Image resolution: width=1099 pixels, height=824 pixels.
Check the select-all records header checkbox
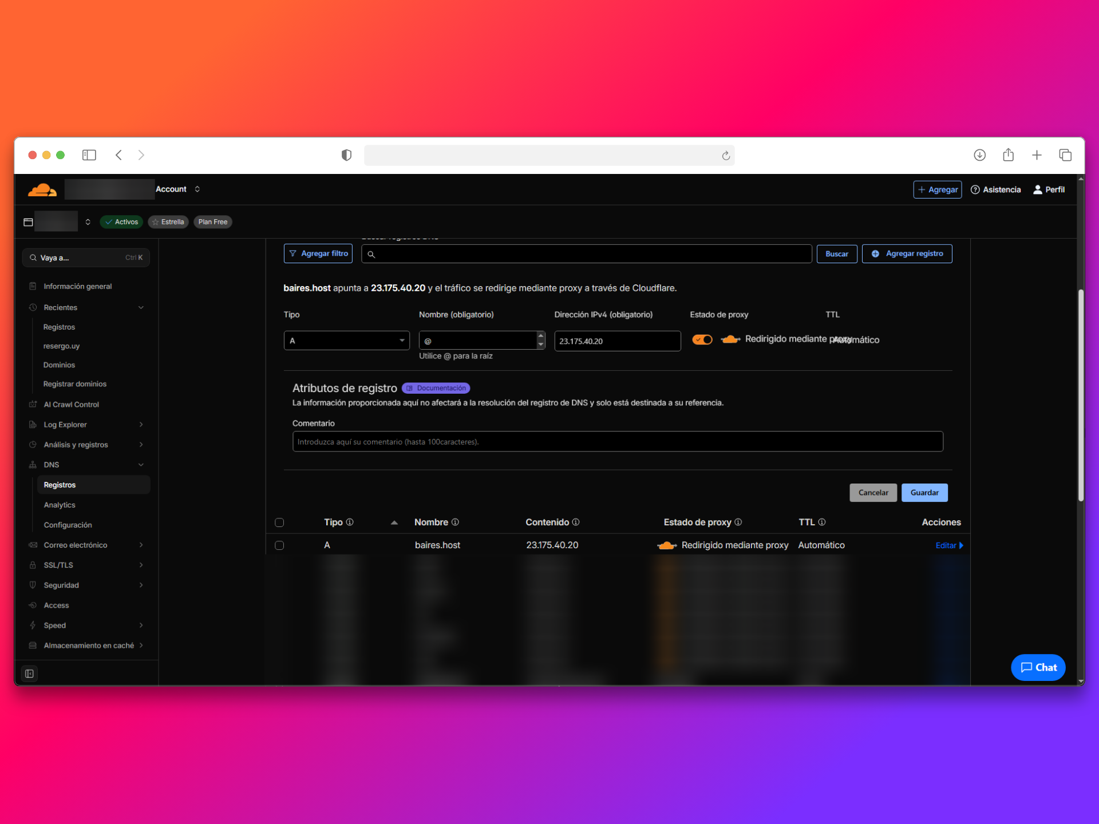coord(279,522)
